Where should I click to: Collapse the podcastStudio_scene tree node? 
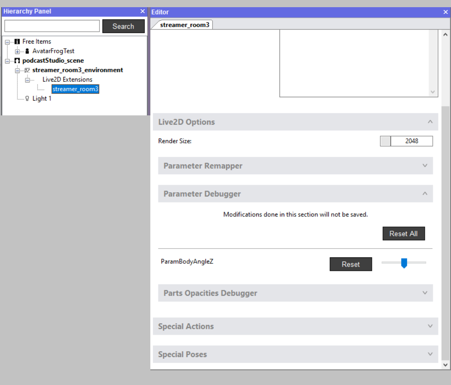pyautogui.click(x=8, y=61)
